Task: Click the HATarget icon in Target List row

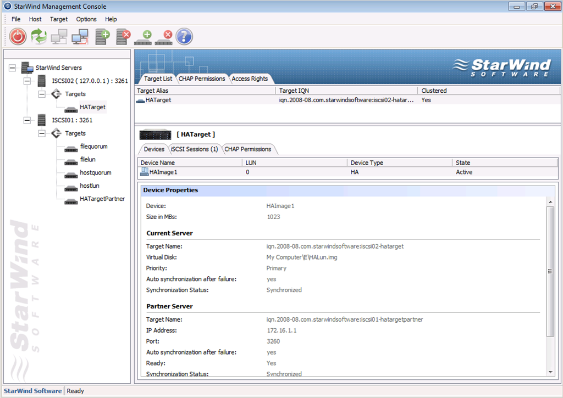Action: (140, 101)
